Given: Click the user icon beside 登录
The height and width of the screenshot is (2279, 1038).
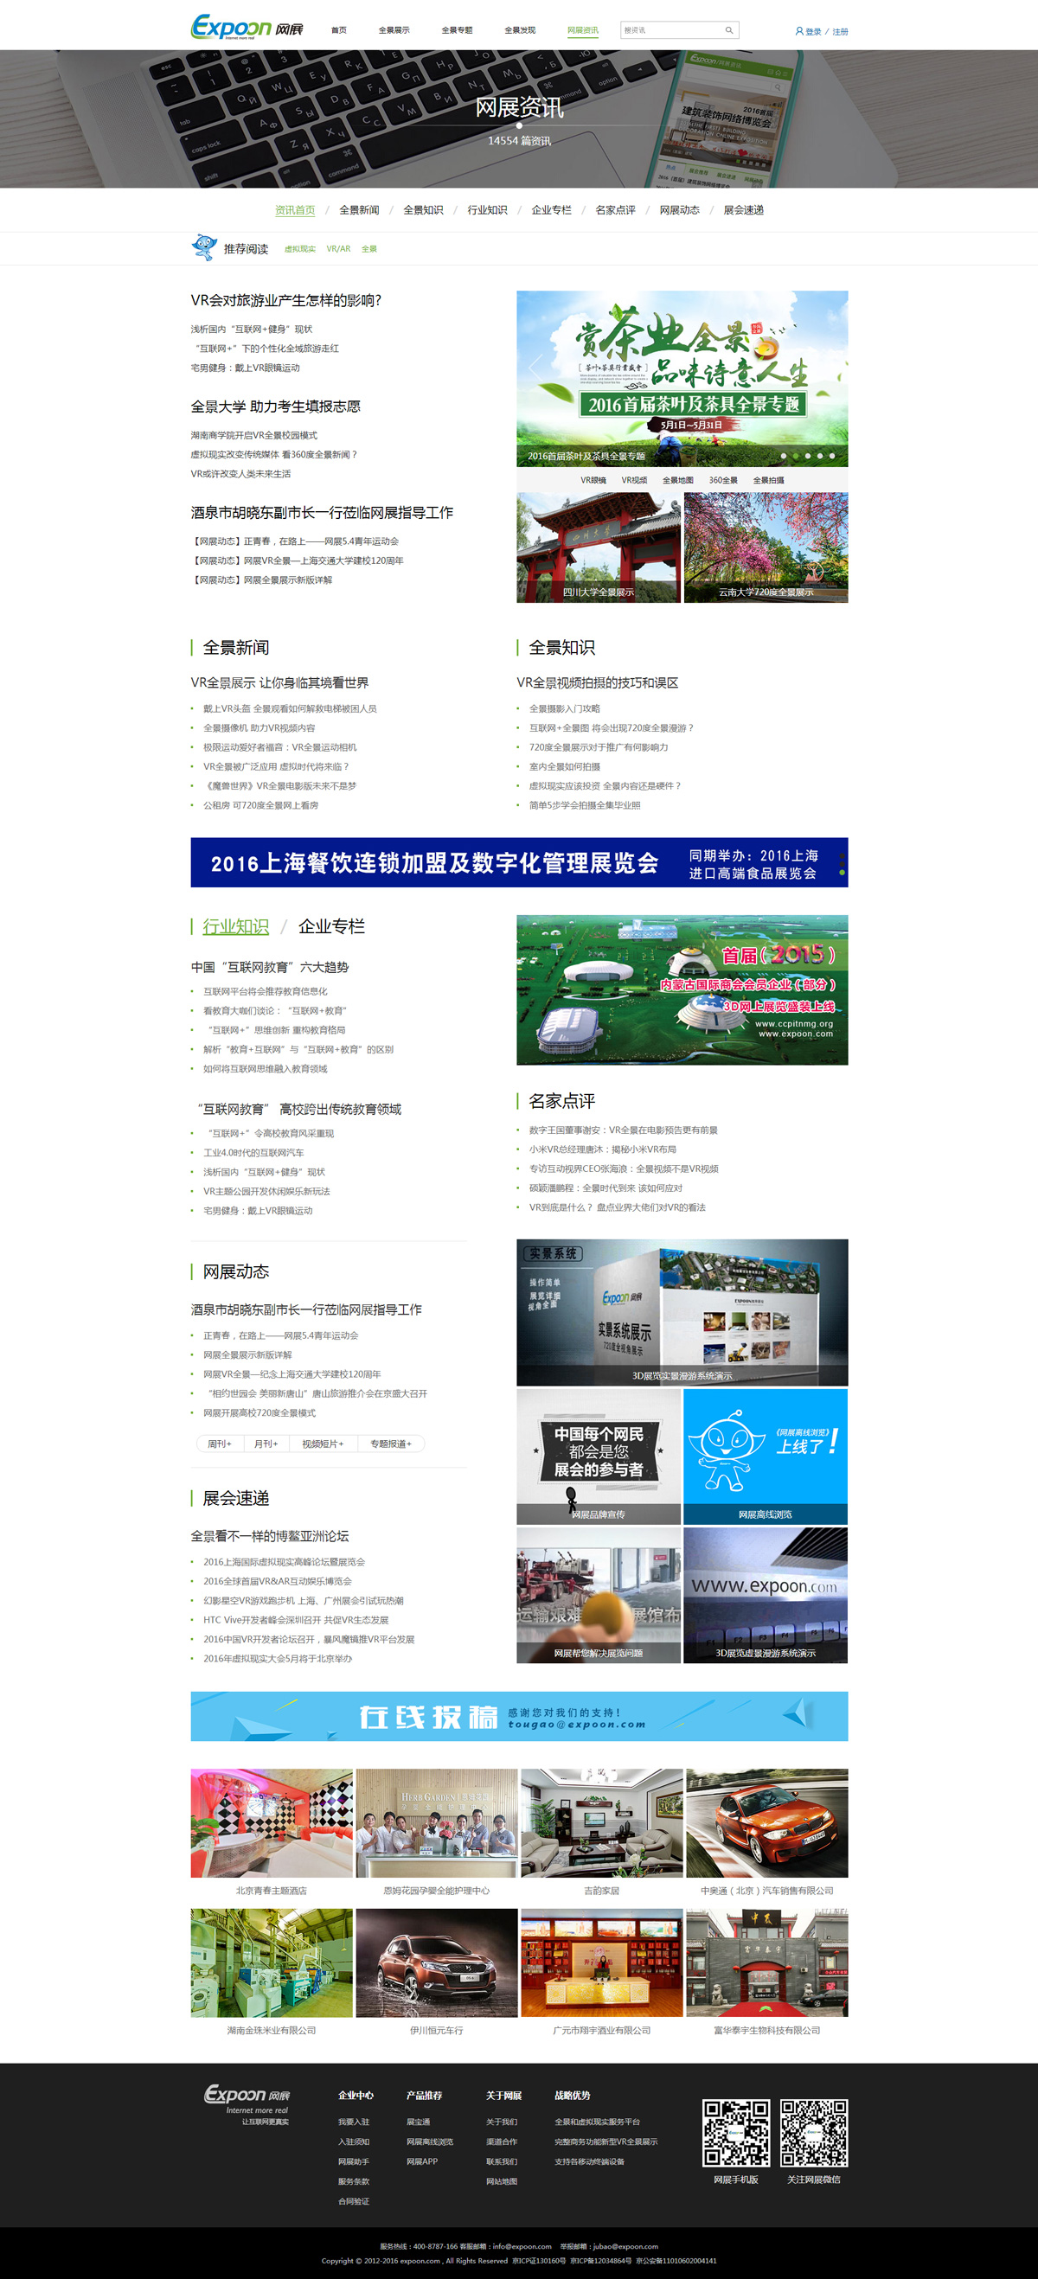Looking at the screenshot, I should tap(799, 31).
